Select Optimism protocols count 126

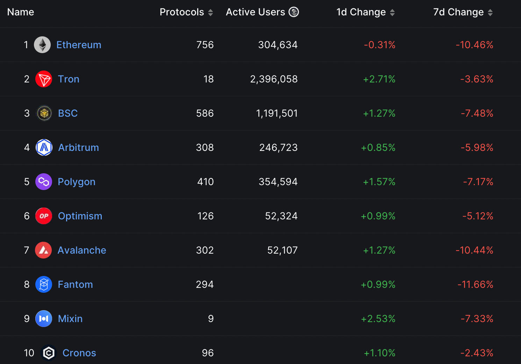[x=206, y=216]
